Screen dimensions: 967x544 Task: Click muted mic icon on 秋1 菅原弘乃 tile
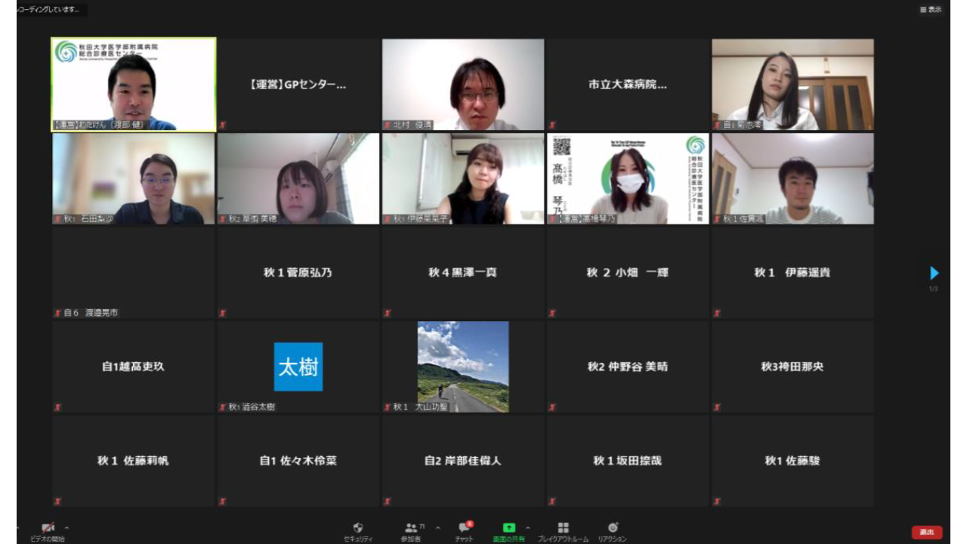coord(222,313)
